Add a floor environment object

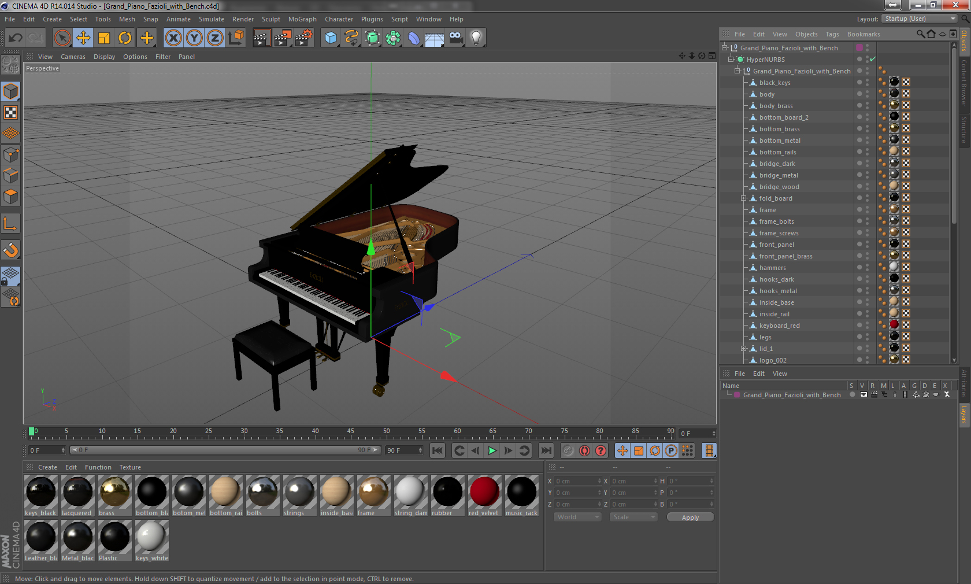pos(435,38)
